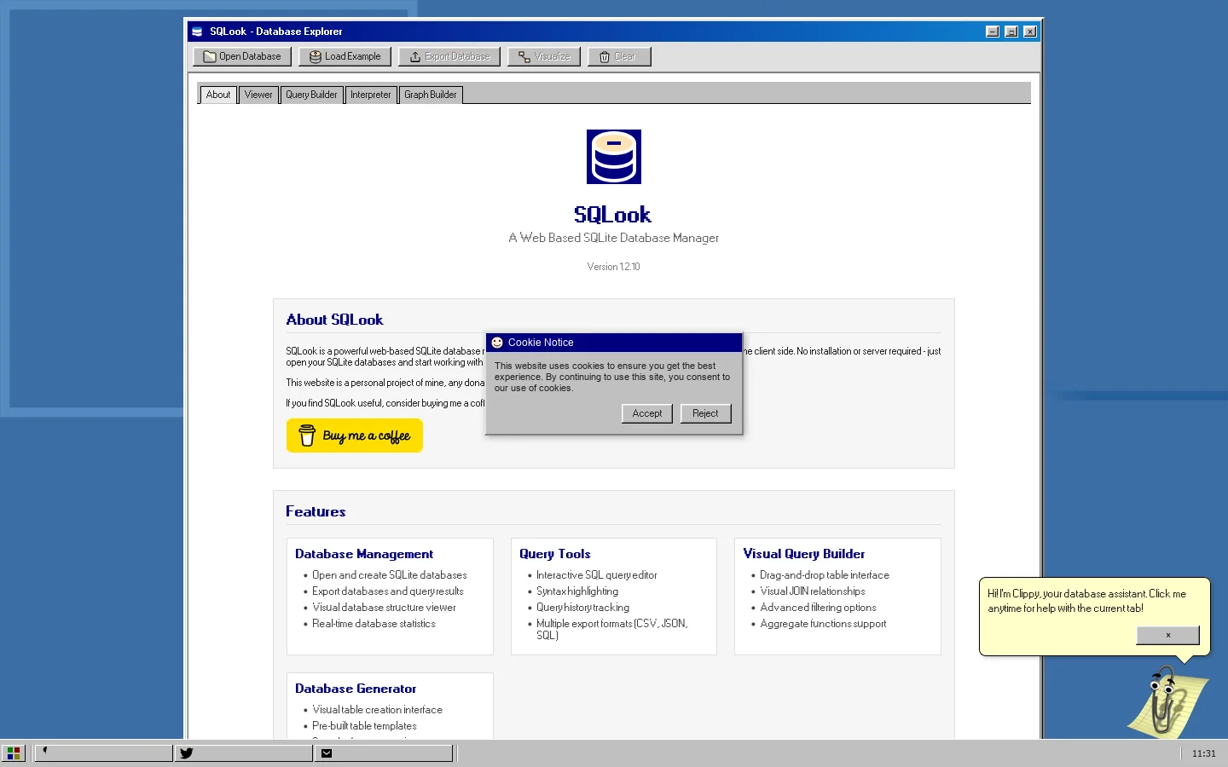Open the Graph Builder tab

tap(431, 95)
